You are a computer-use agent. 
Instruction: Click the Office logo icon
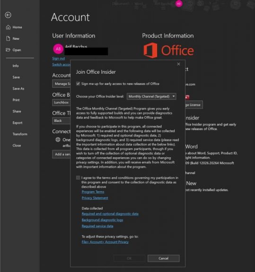150,51
